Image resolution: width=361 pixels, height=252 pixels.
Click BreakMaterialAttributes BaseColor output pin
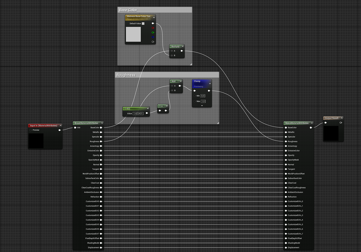101,128
